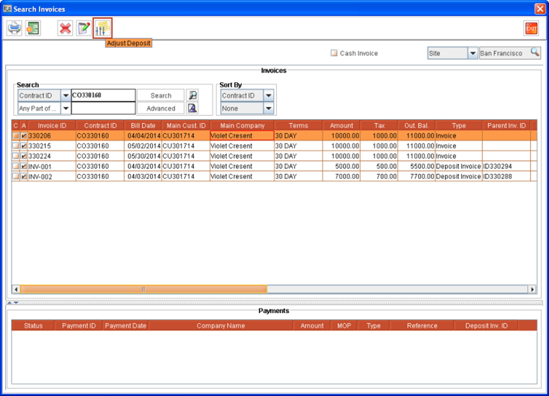Open the Sort By None dropdown
Viewport: 549px width, 396px height.
(269, 109)
